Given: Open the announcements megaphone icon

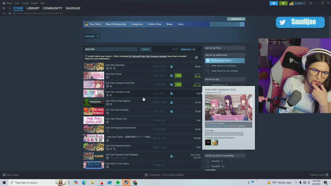Looking at the screenshot, I should tap(274, 3).
